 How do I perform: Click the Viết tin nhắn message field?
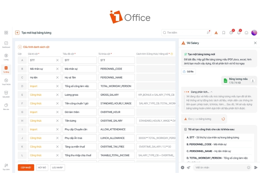(220, 168)
